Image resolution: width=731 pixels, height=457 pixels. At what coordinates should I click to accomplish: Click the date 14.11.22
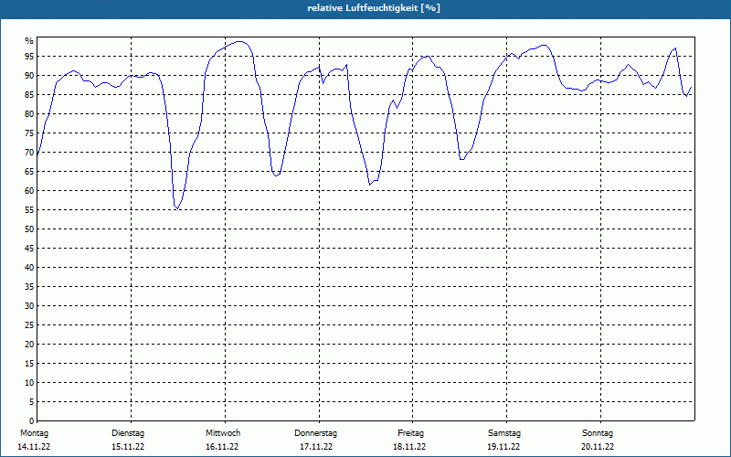pos(34,447)
